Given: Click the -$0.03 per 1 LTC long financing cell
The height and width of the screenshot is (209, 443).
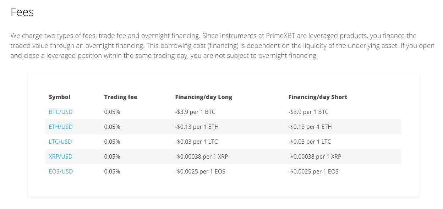Looking at the screenshot, I should [196, 142].
